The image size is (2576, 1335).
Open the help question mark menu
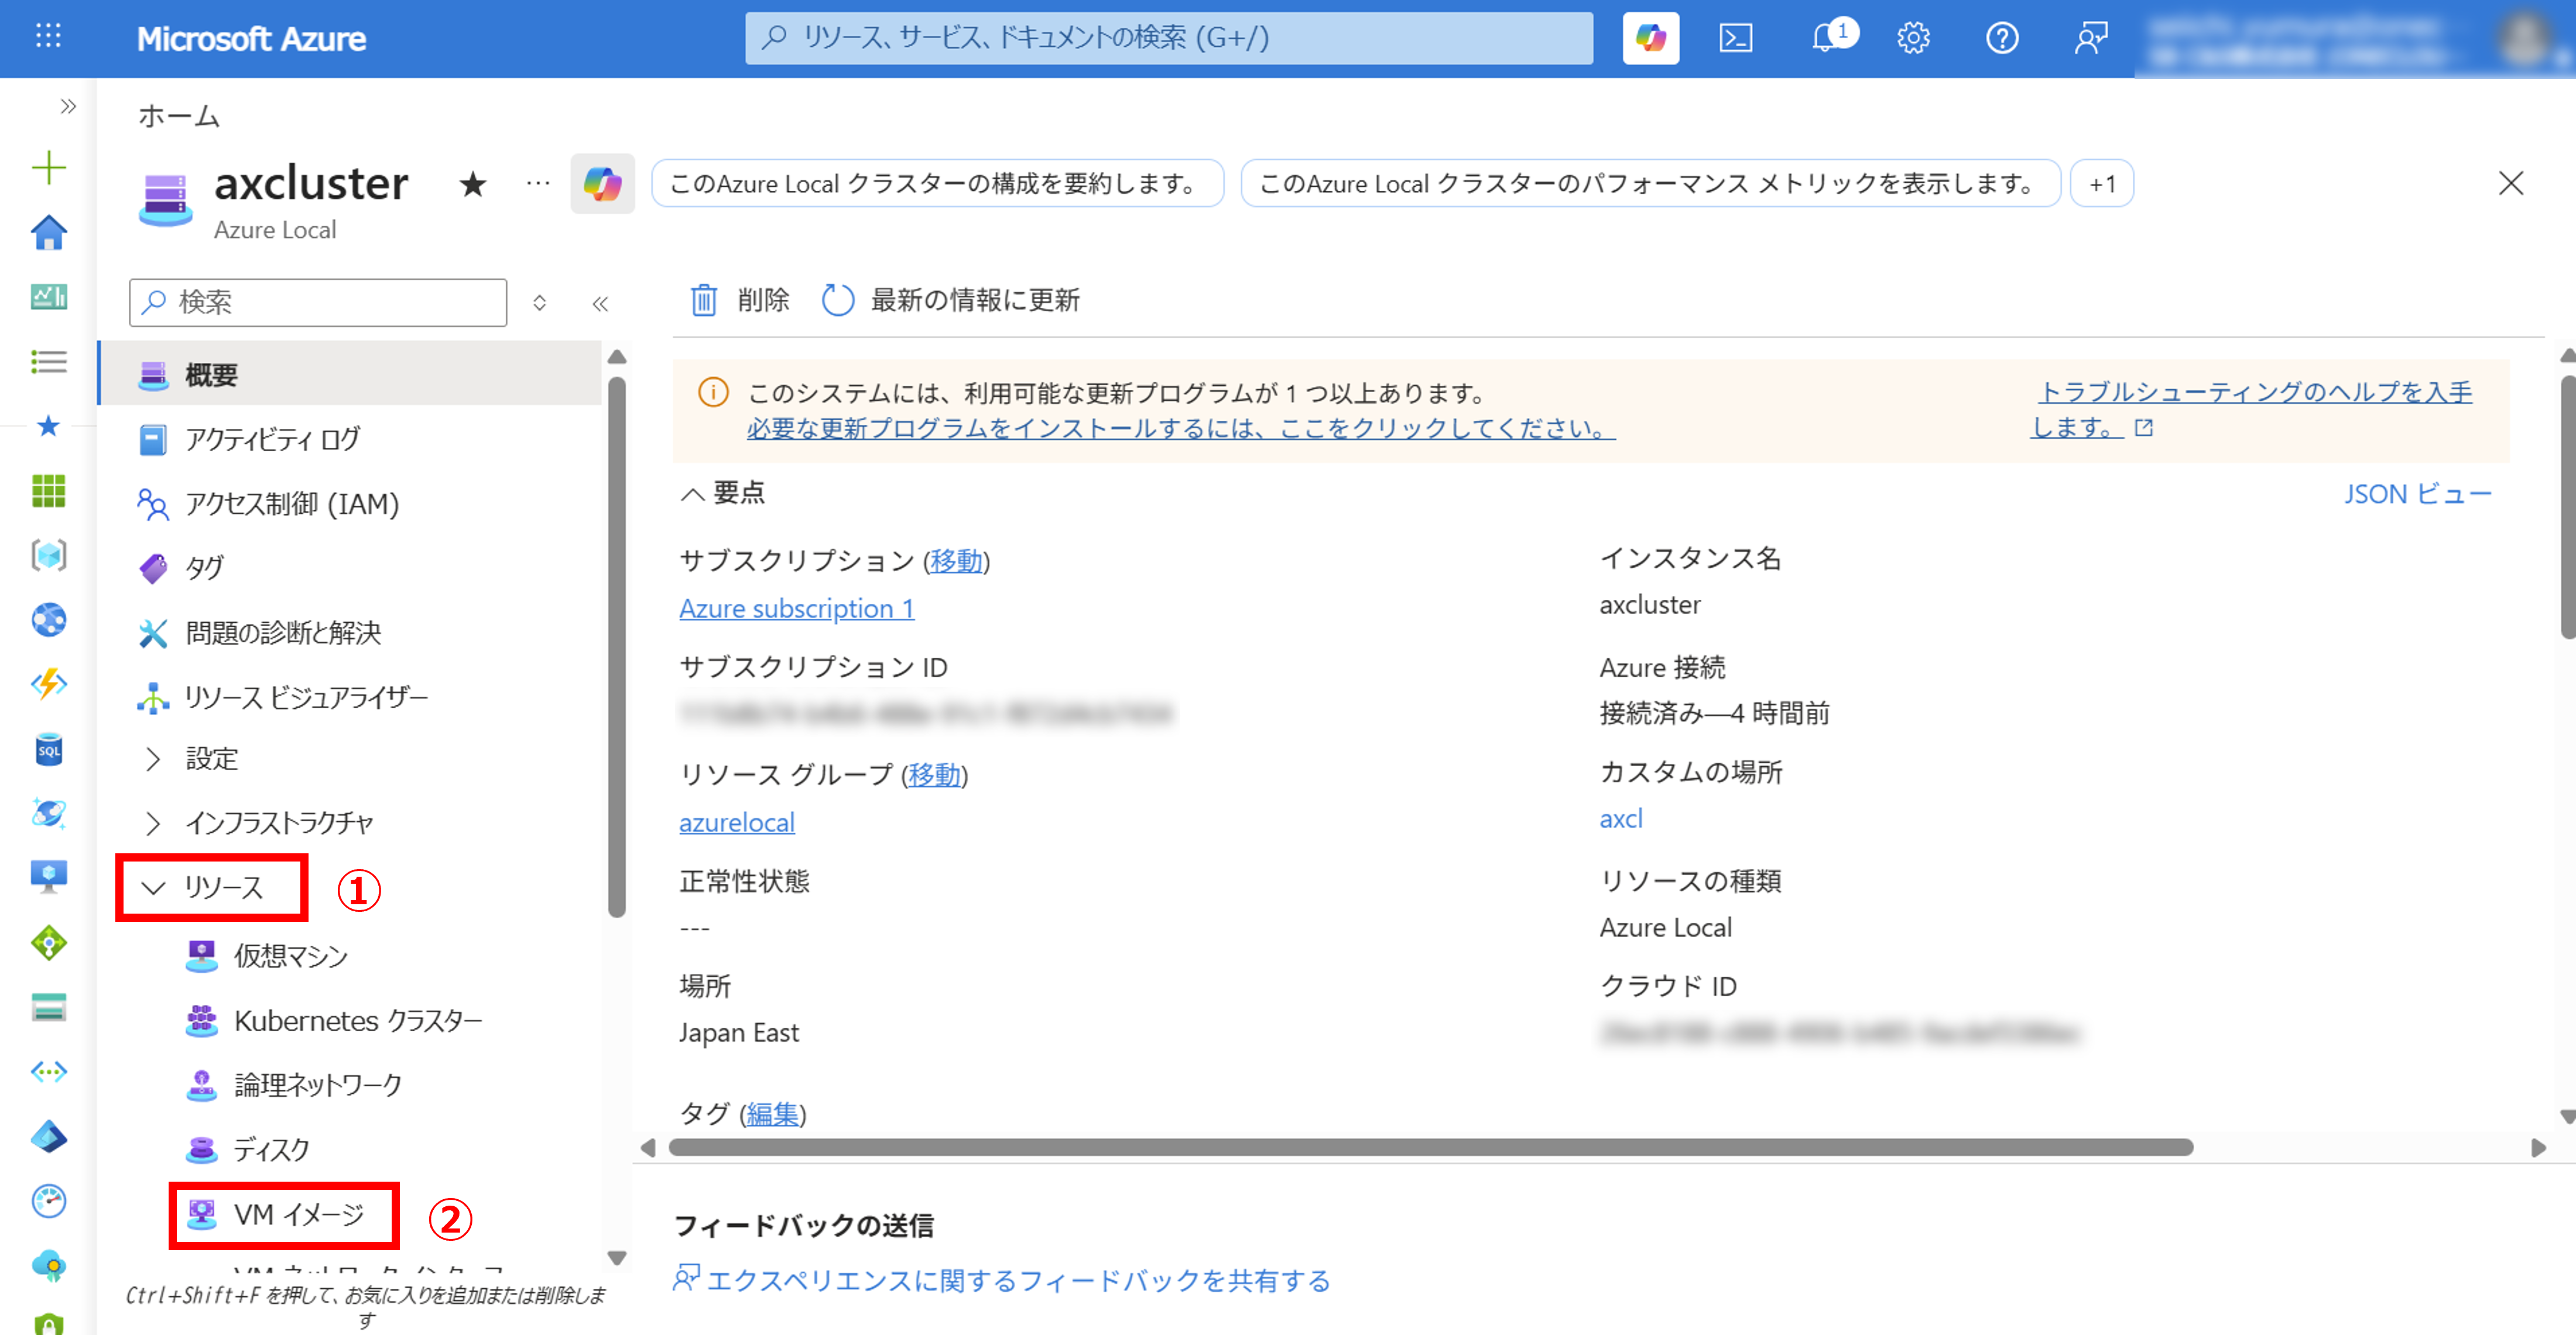[2001, 38]
